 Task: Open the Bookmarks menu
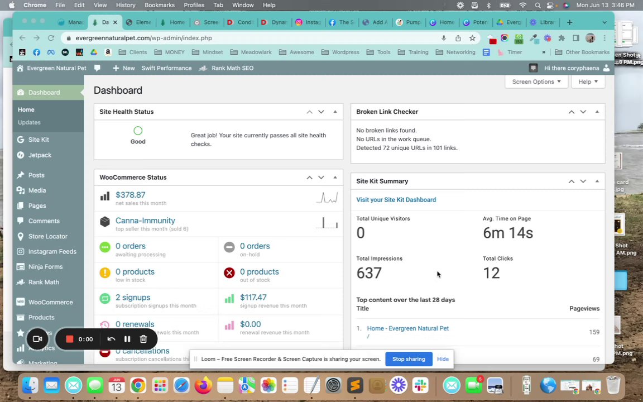(x=160, y=5)
